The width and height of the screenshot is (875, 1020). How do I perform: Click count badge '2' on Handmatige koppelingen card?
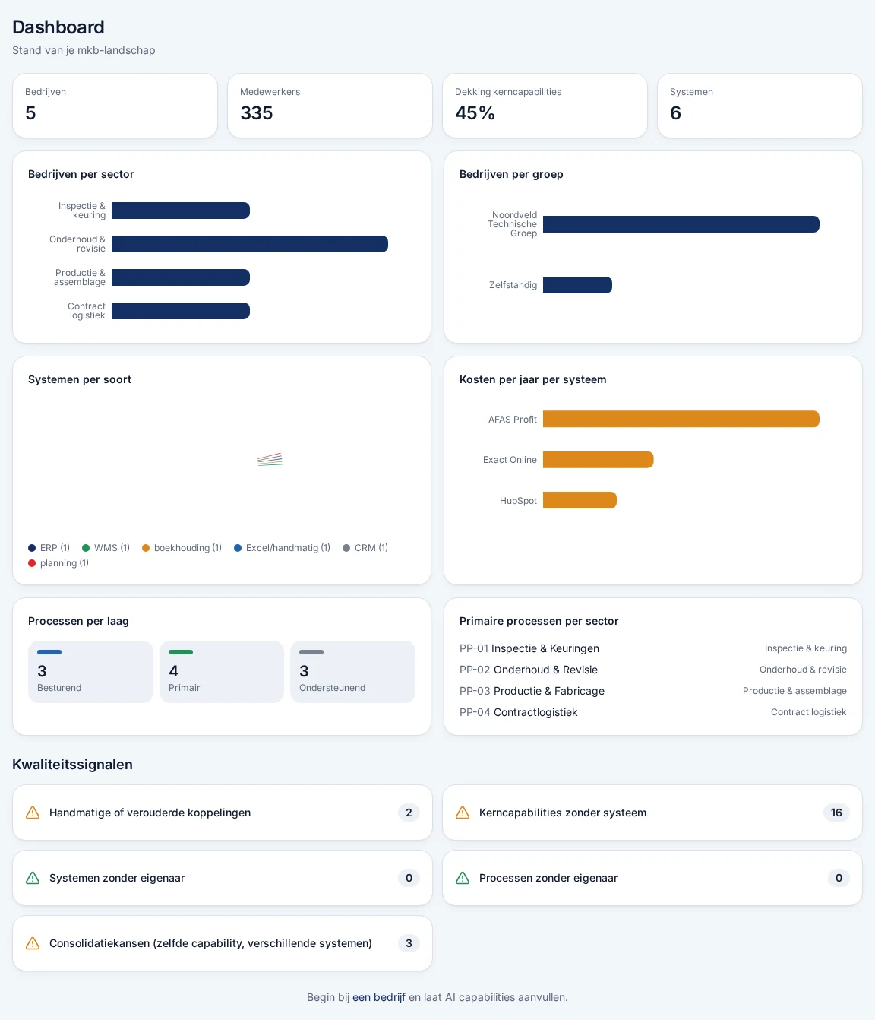409,813
